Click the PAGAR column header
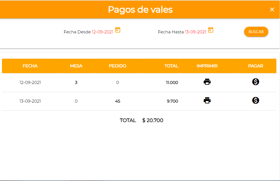The width and height of the screenshot is (280, 181). 256,66
